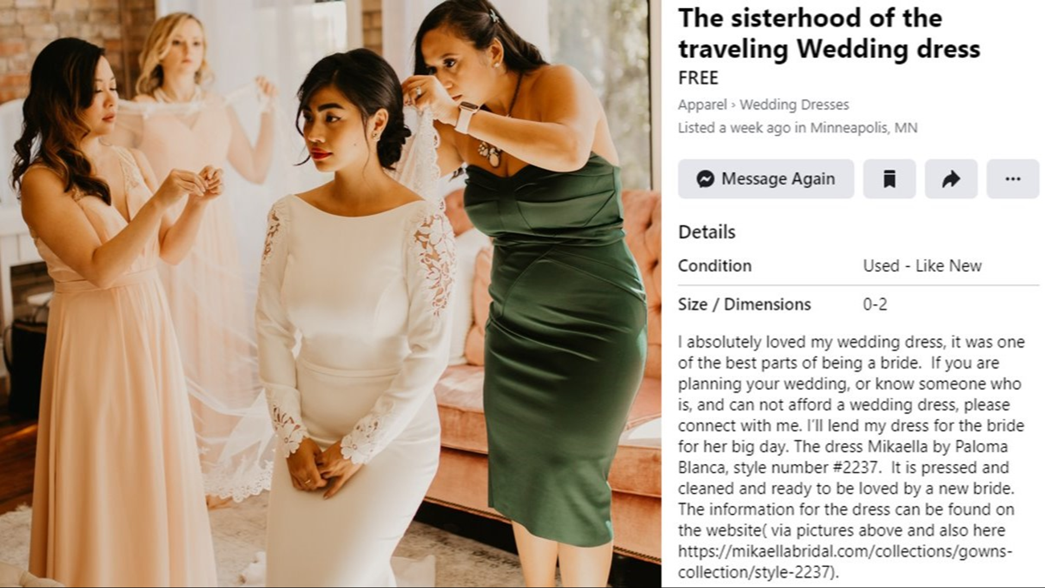Screen dimensions: 1045x588
Task: Click the Used - Like New value
Action: coord(923,266)
